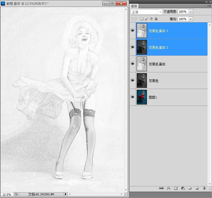Viewport: 212px width, 198px height.
Task: Switch to the 图层 tab
Action: click(x=134, y=6)
